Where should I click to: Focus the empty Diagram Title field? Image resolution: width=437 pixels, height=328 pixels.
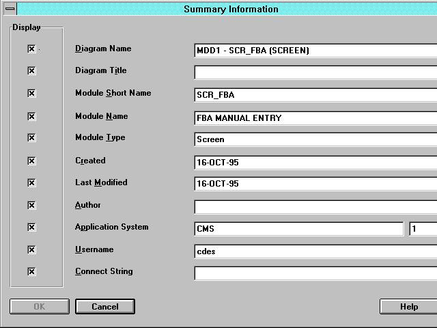(x=315, y=72)
